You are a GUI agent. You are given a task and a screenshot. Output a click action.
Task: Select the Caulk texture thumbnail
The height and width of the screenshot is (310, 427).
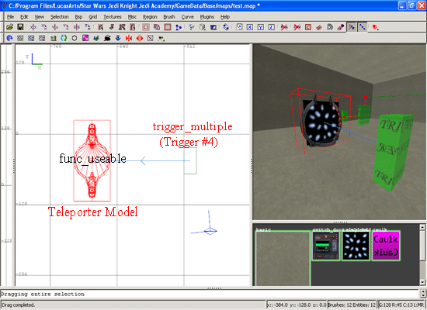386,246
